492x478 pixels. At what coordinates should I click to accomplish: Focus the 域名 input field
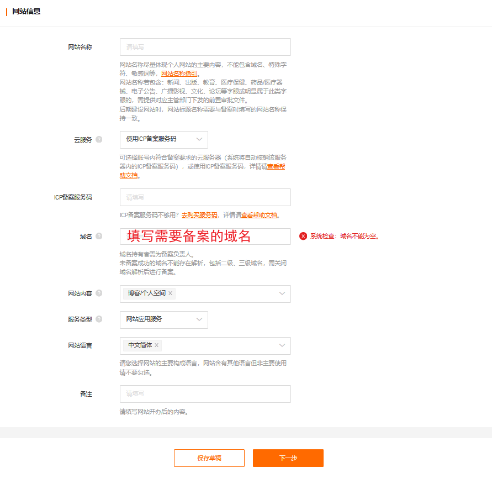tap(205, 237)
